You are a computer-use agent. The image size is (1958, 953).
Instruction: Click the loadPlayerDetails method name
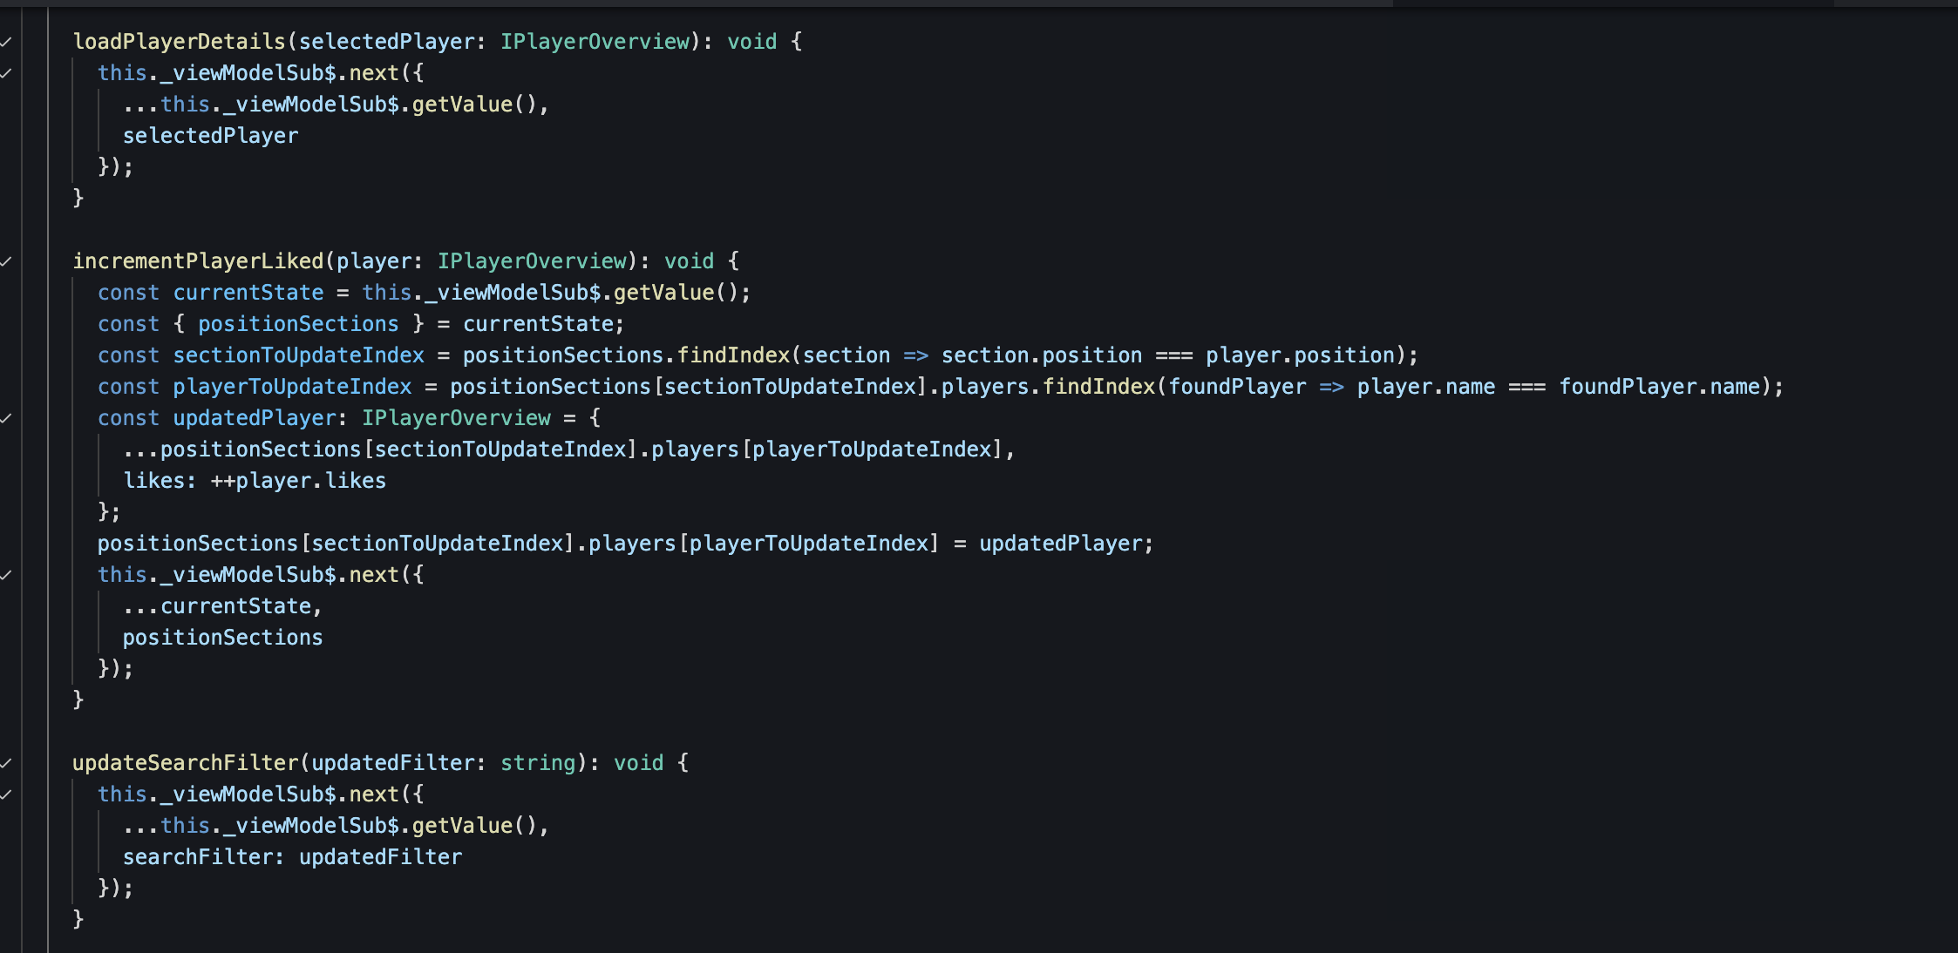(179, 42)
